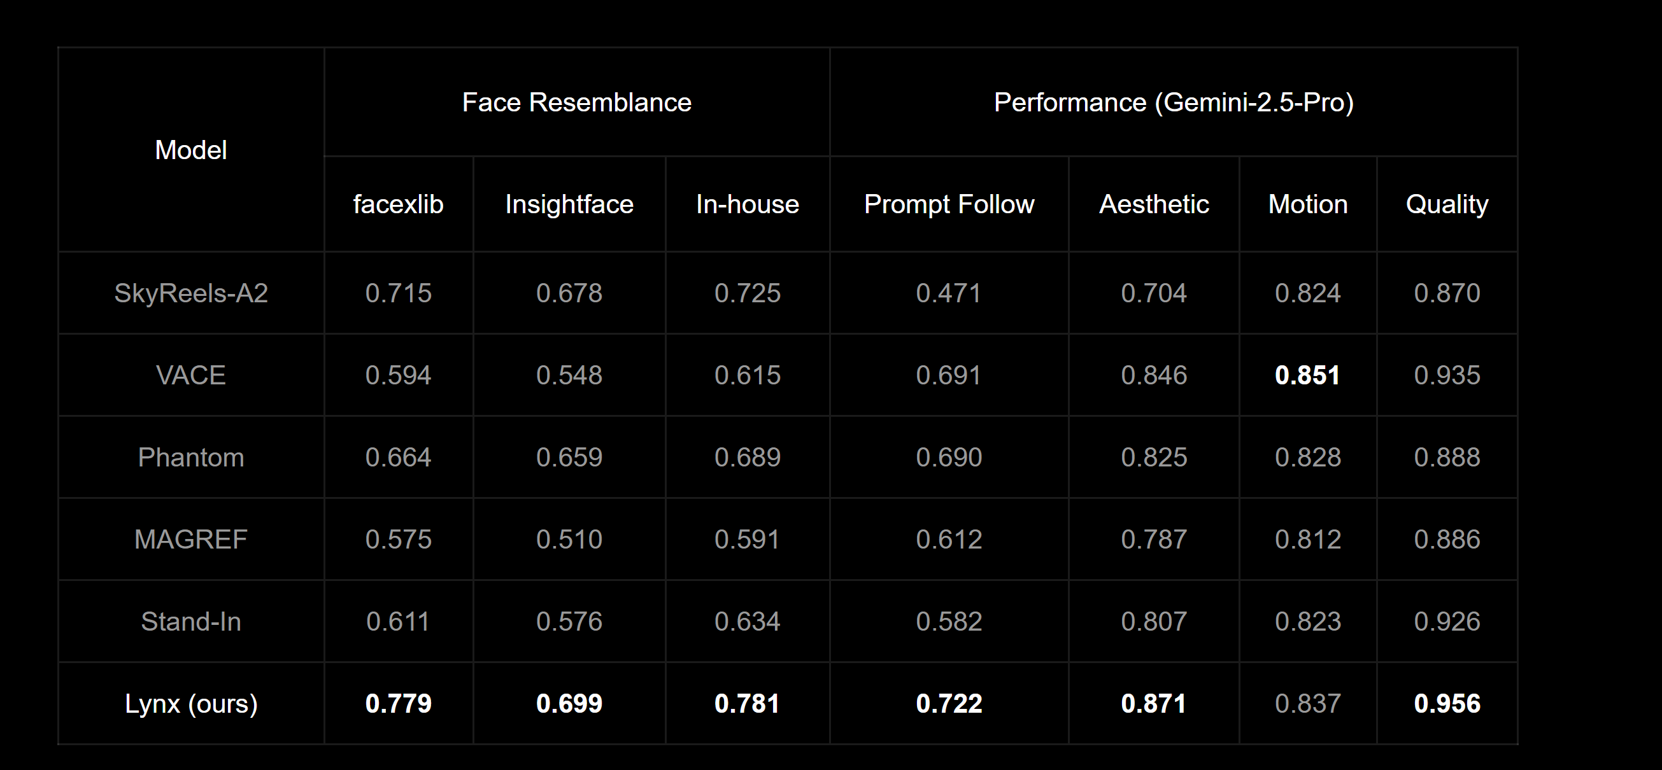1662x770 pixels.
Task: Click the Quality column header
Action: 1447,204
